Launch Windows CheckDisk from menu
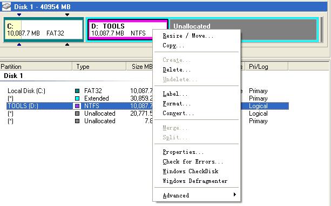 (x=191, y=171)
